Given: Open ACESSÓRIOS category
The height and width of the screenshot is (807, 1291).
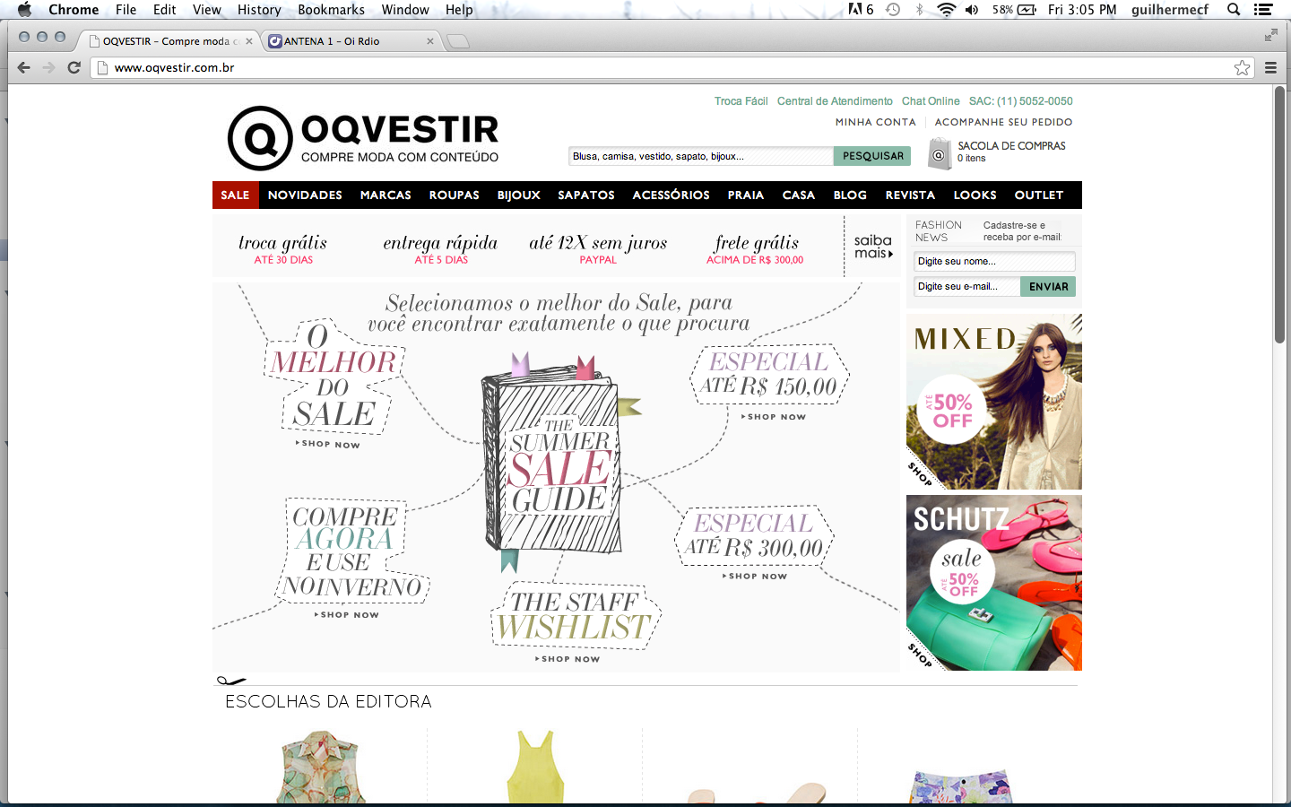Looking at the screenshot, I should (x=671, y=195).
